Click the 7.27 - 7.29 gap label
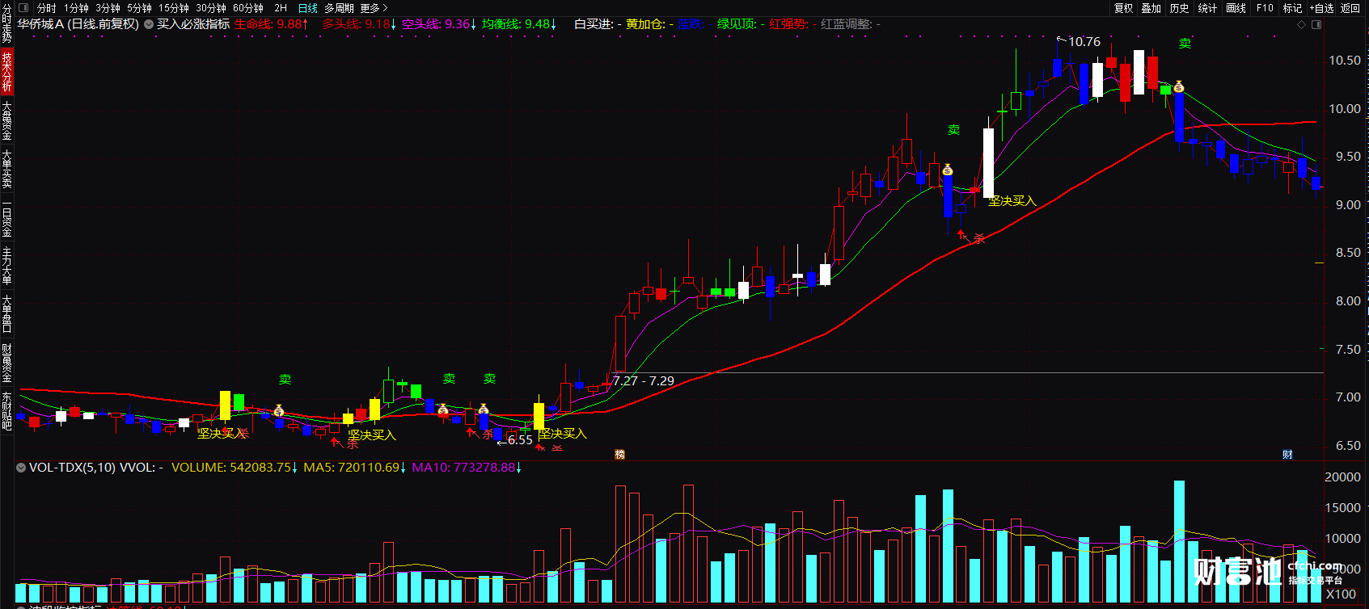The image size is (1369, 609). [x=644, y=380]
